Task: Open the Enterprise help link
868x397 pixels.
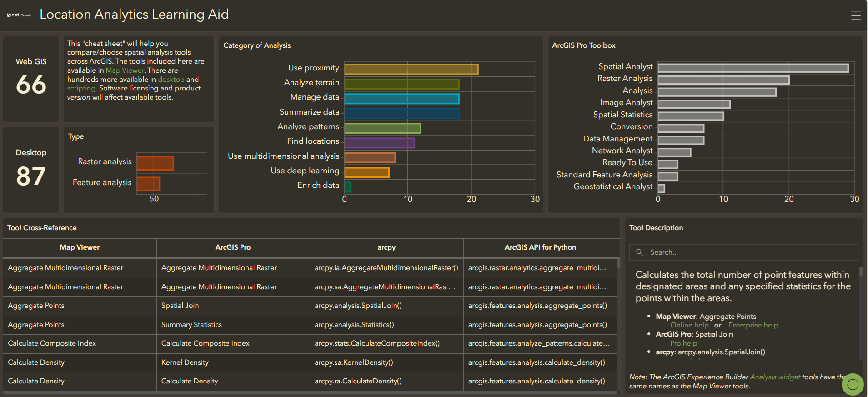Action: [x=753, y=325]
